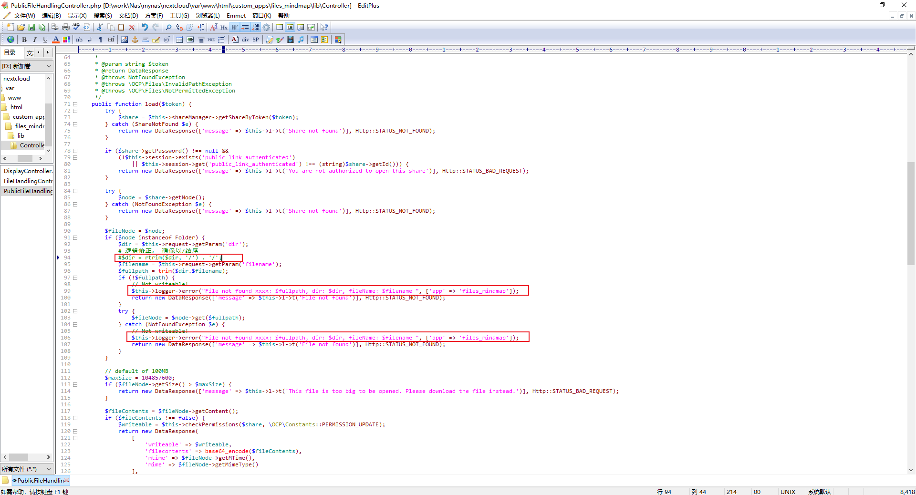The width and height of the screenshot is (916, 495).
Task: Click the editor vertical scrollbar thumb
Action: (911, 213)
